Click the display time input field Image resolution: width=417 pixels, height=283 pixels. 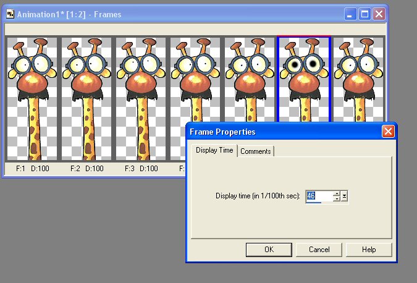click(x=319, y=196)
